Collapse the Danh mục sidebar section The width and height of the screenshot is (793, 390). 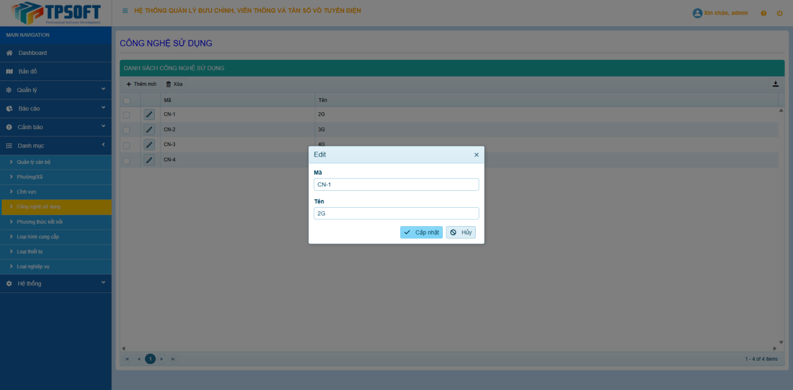(x=56, y=146)
